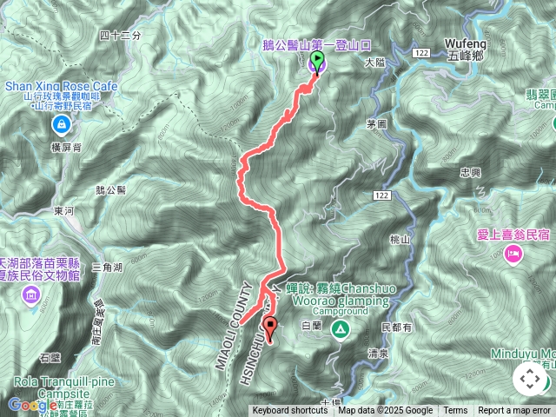Click the red trail end marker
Screen dimensions: 556x417
coord(270,327)
